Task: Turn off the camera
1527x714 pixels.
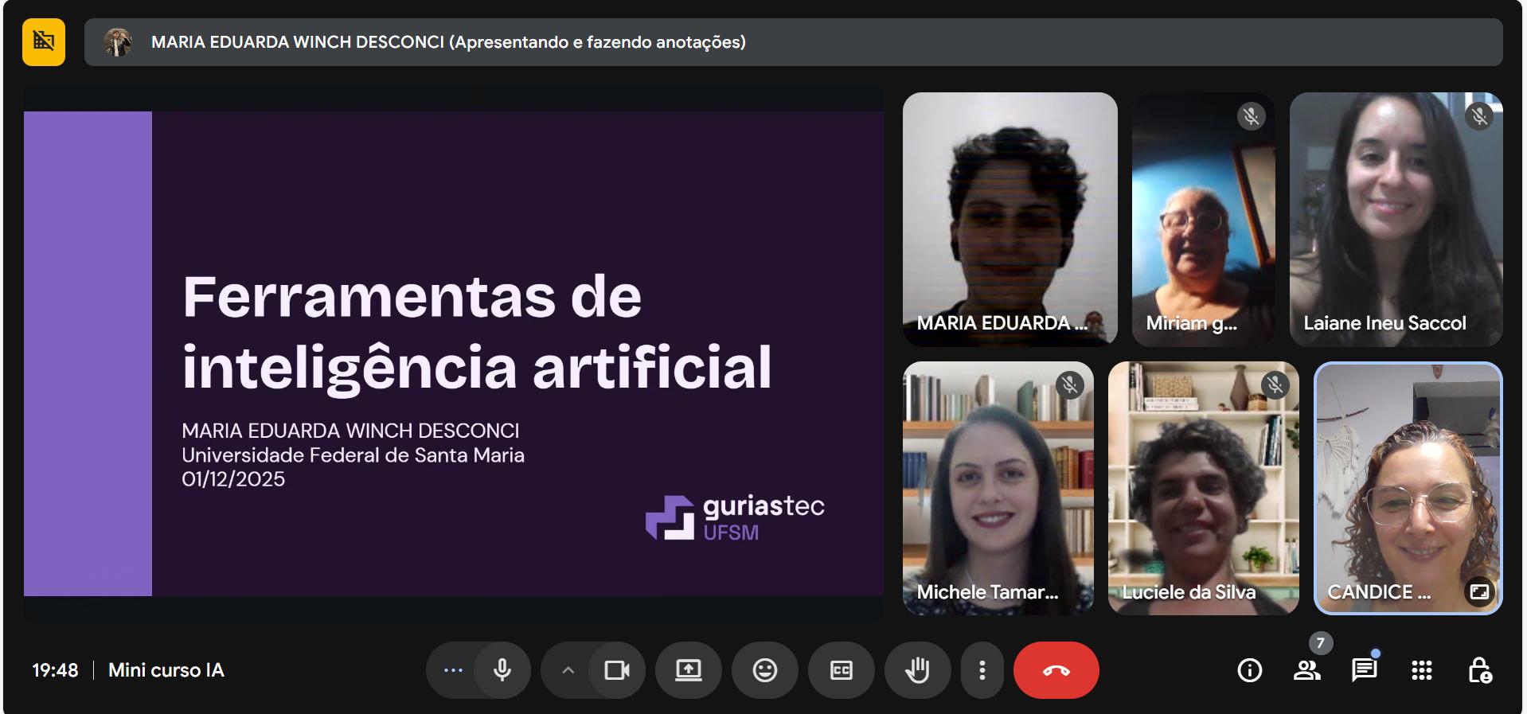Action: click(616, 670)
